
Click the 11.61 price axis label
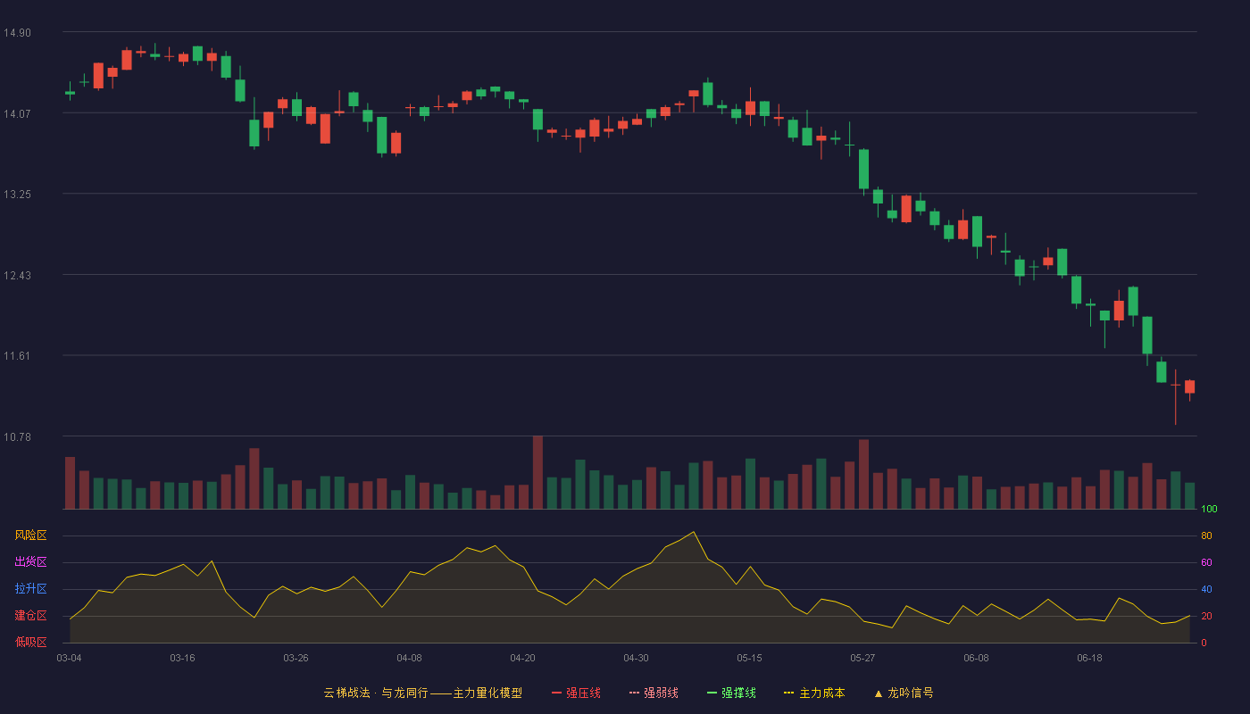[16, 355]
